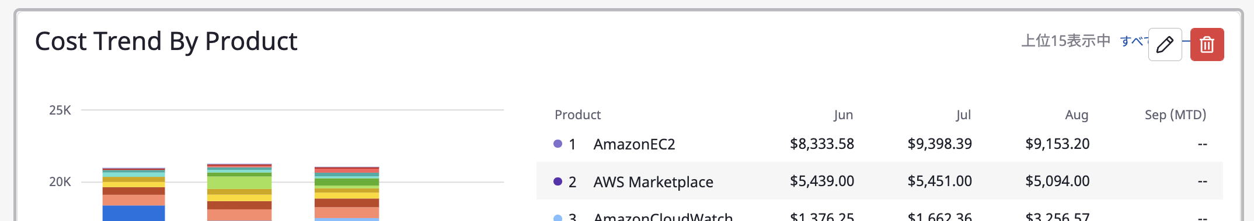Sort by the Jul column header
Viewport: 1254px width, 221px height.
coord(963,115)
